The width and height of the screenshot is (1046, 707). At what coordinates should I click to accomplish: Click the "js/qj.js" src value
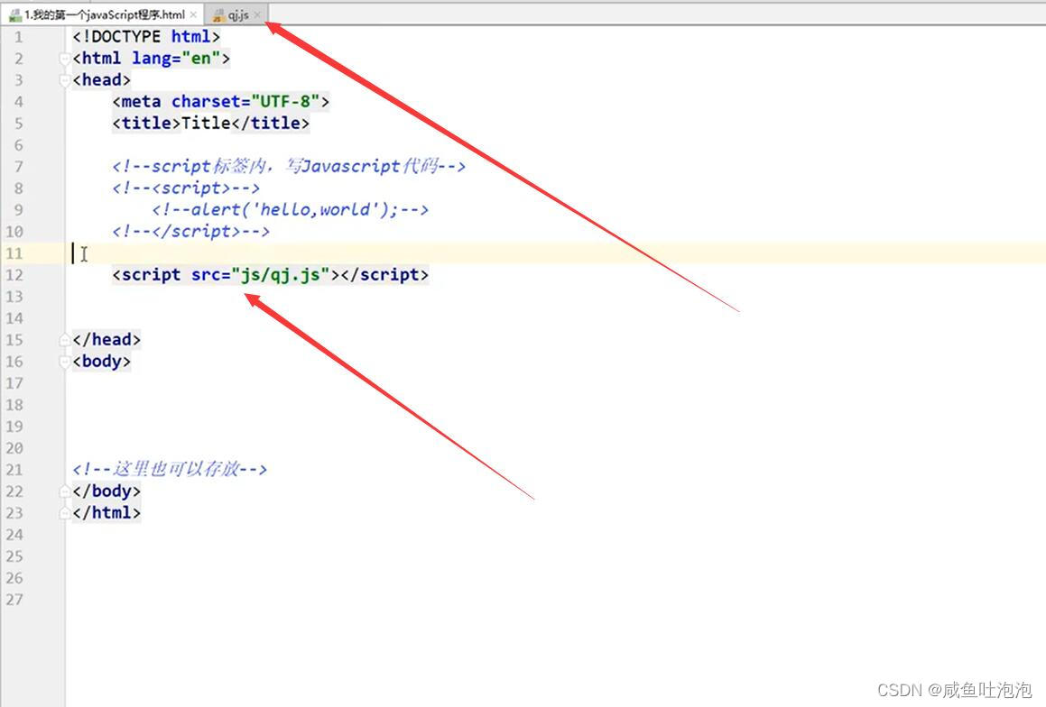pos(280,274)
